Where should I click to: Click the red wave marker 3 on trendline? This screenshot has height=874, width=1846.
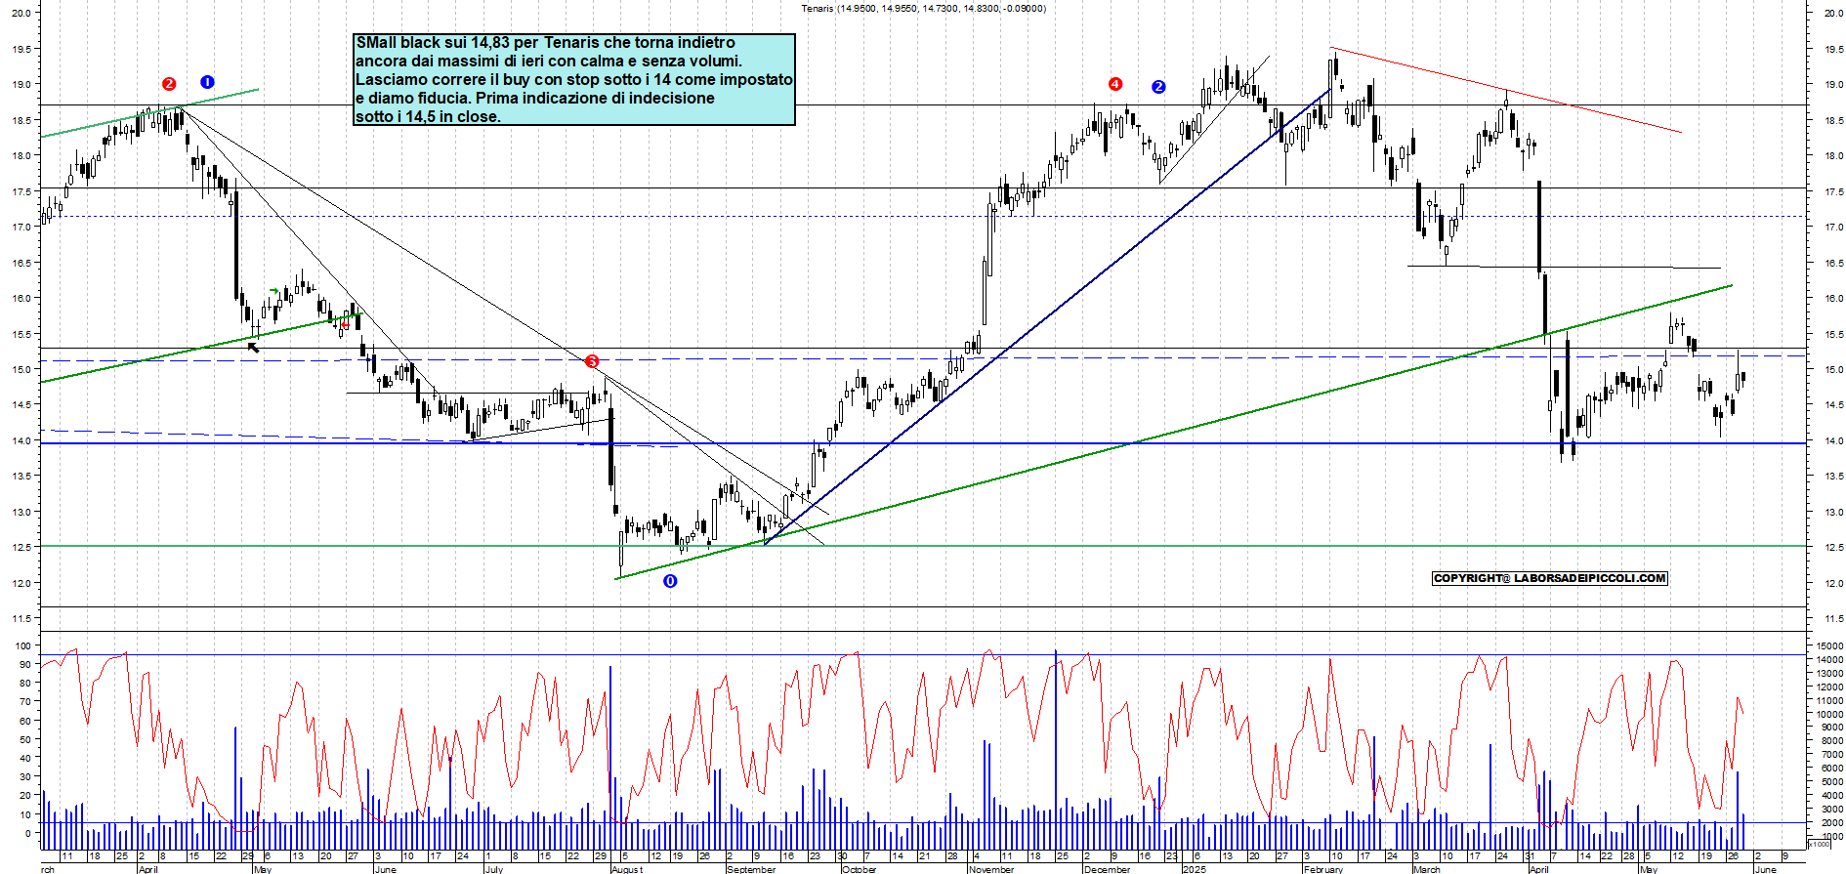click(592, 361)
